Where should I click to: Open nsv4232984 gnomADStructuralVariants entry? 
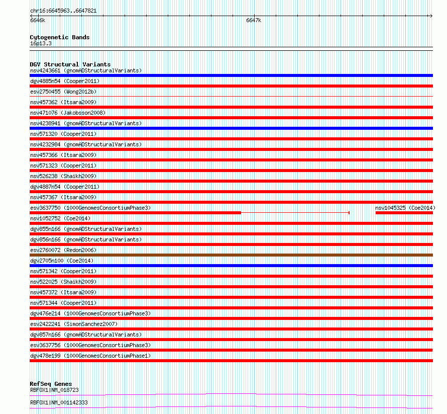coord(86,144)
